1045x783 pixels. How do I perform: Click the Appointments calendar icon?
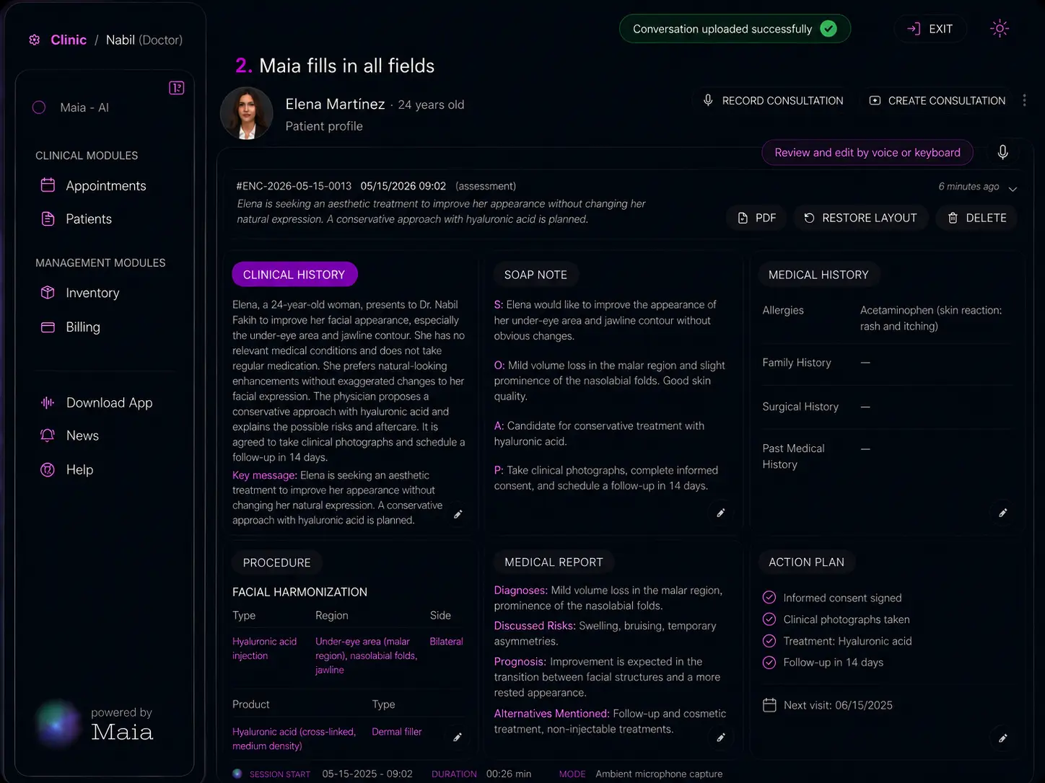(x=48, y=185)
